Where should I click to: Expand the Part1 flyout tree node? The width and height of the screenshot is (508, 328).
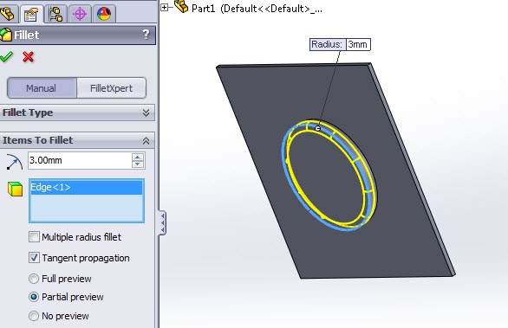coord(164,7)
